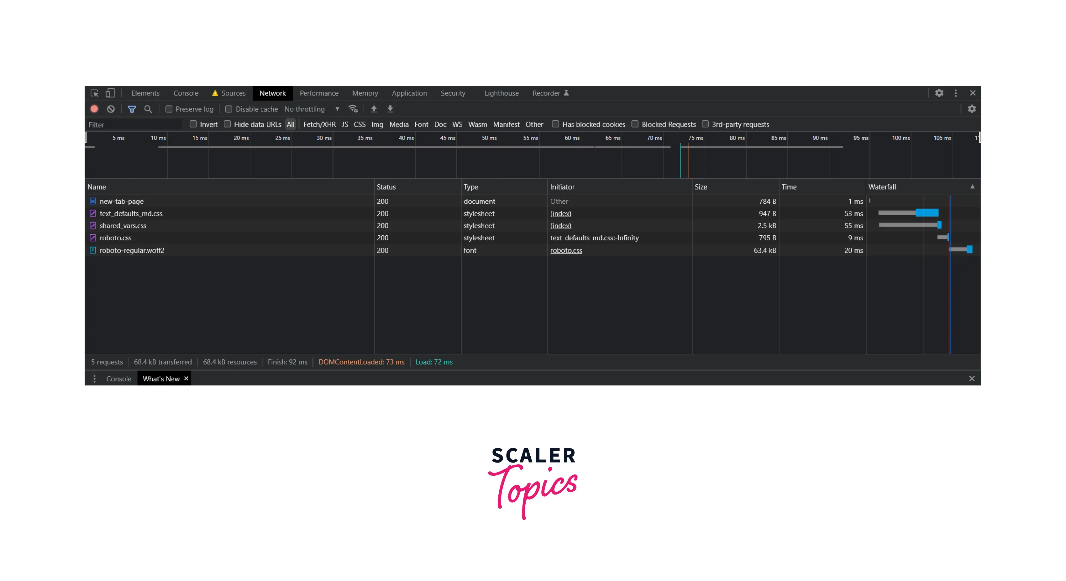Open network conditions wifi icon
Viewport: 1066px width, 581px height.
click(x=353, y=109)
